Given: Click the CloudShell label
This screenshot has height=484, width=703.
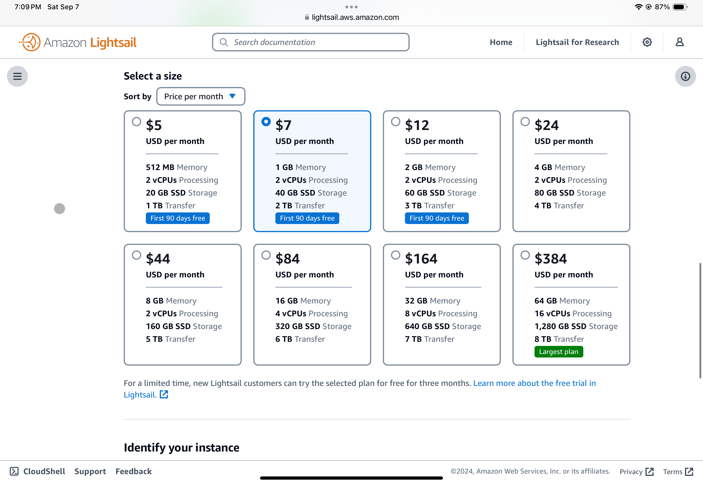Looking at the screenshot, I should 44,471.
